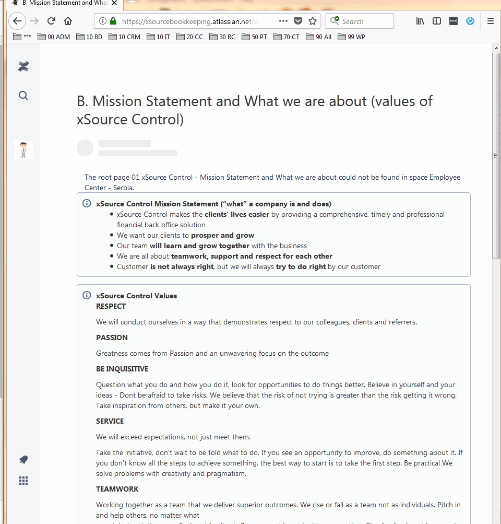Select the B. Mission Statement tab
The image size is (501, 524).
(65, 3)
